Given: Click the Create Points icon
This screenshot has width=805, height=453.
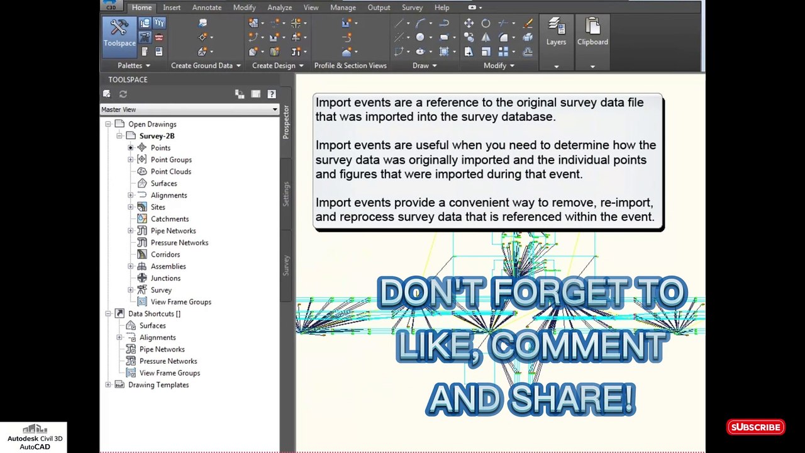Looking at the screenshot, I should click(203, 38).
